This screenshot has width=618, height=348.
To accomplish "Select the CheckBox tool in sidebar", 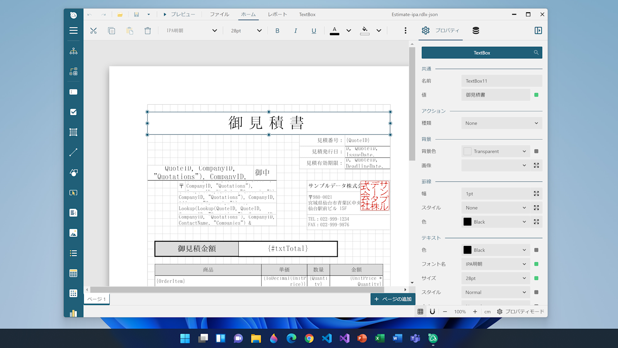I will (x=73, y=112).
